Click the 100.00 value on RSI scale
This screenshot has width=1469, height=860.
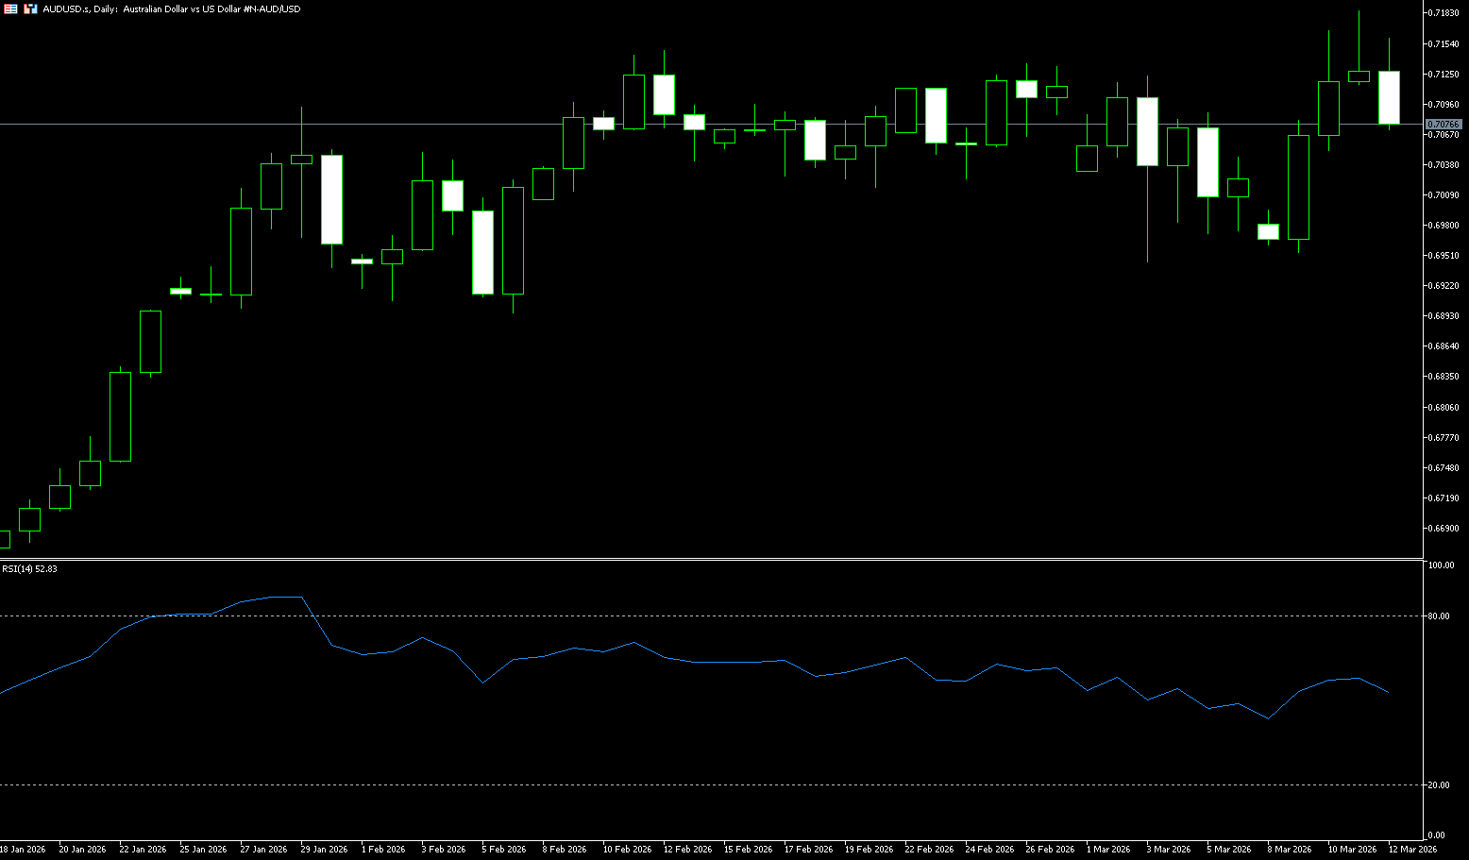coord(1442,565)
